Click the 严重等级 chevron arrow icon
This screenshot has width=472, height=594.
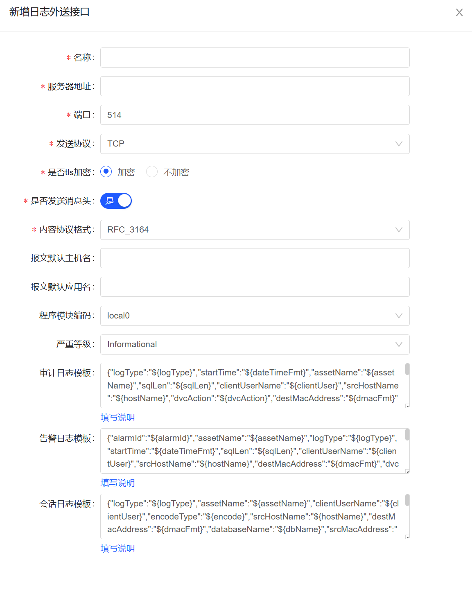(399, 344)
